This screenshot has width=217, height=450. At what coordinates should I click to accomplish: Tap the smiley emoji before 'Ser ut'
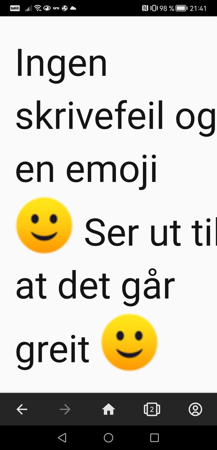tap(44, 225)
